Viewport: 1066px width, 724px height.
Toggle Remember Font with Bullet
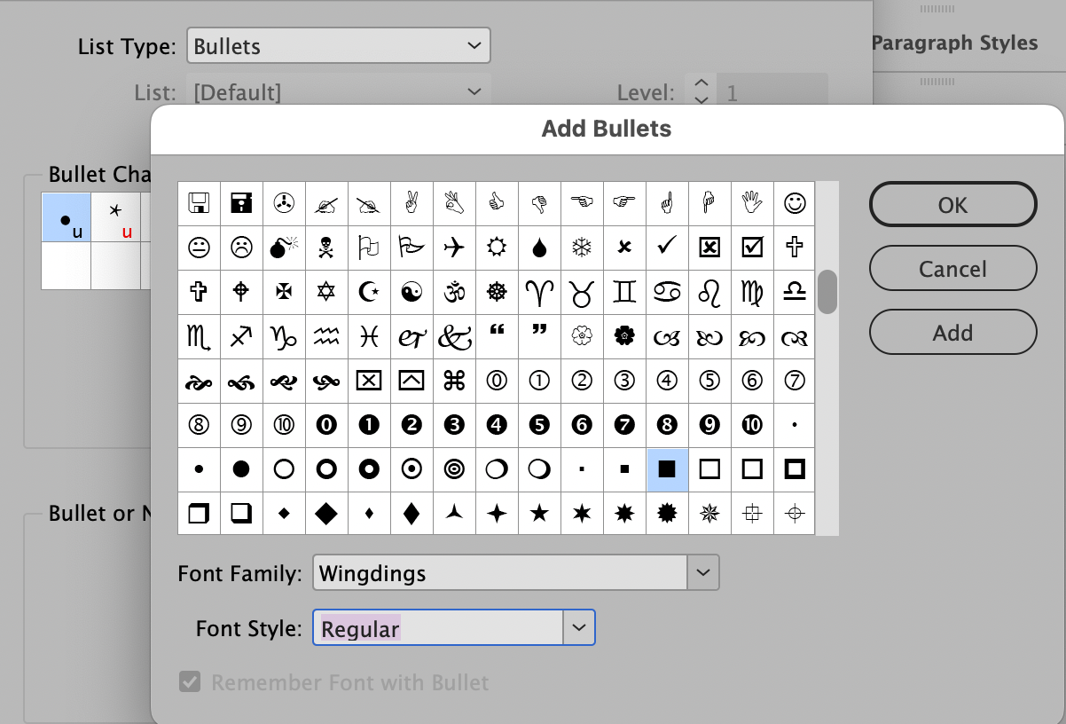pyautogui.click(x=190, y=682)
